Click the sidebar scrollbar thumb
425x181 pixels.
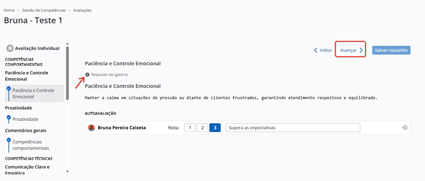(68, 73)
